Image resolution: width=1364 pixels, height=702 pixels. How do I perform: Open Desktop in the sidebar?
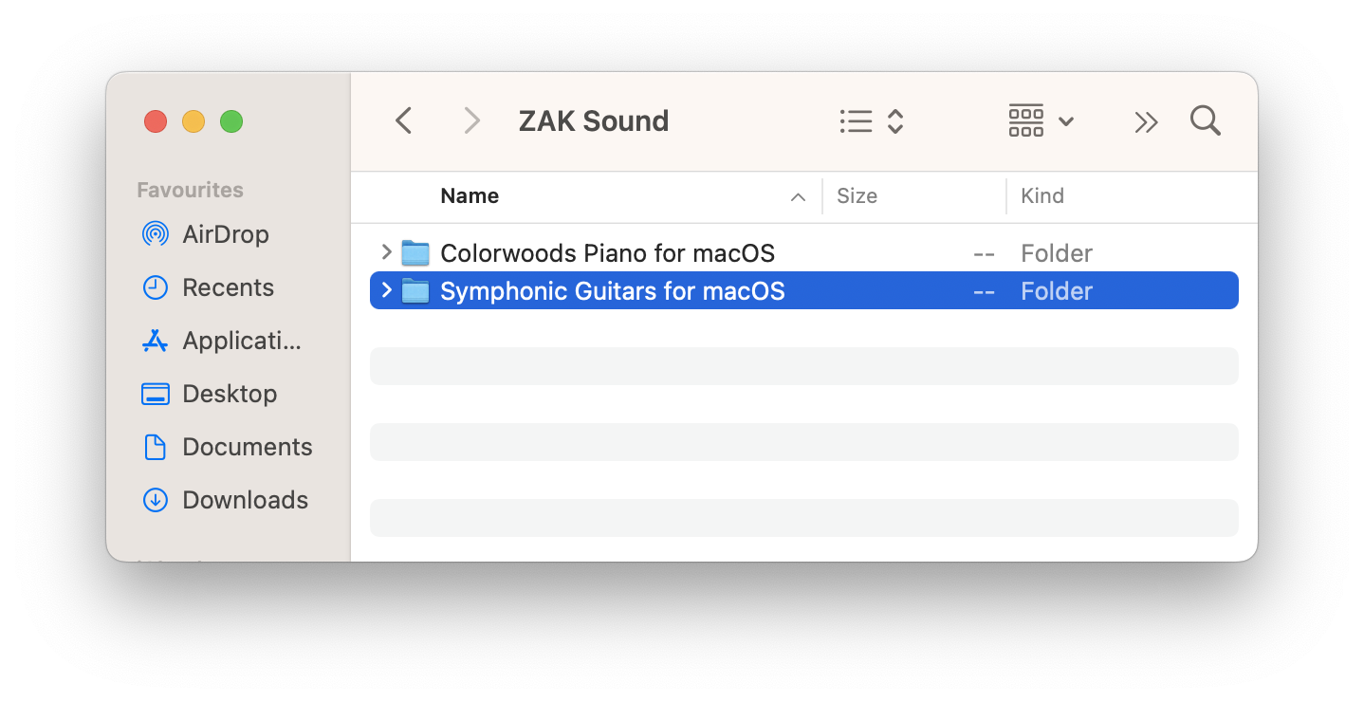230,394
